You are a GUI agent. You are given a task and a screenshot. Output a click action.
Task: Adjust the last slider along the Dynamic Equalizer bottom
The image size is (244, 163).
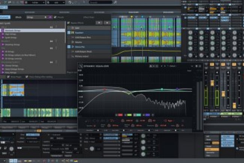coord(176,130)
